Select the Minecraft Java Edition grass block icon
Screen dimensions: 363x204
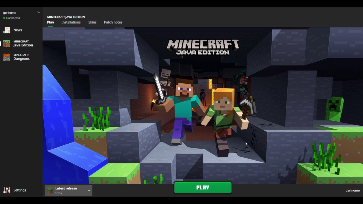(7, 44)
